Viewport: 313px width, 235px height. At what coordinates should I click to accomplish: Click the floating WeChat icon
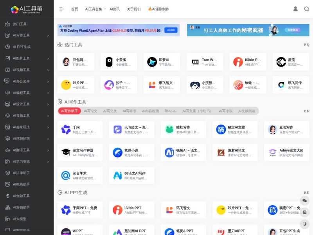(305, 201)
